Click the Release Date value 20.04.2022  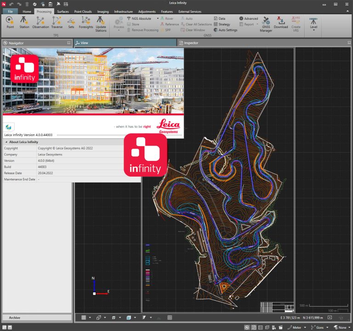point(45,173)
